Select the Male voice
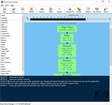This screenshot has width=112, height=105. click(11, 60)
